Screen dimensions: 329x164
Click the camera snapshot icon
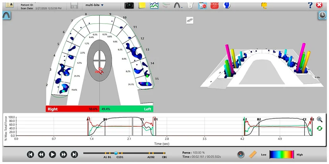tap(129, 6)
